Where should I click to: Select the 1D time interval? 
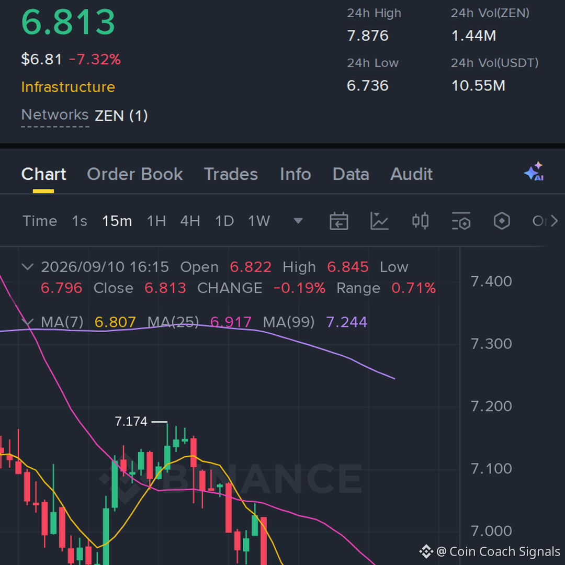(x=224, y=221)
